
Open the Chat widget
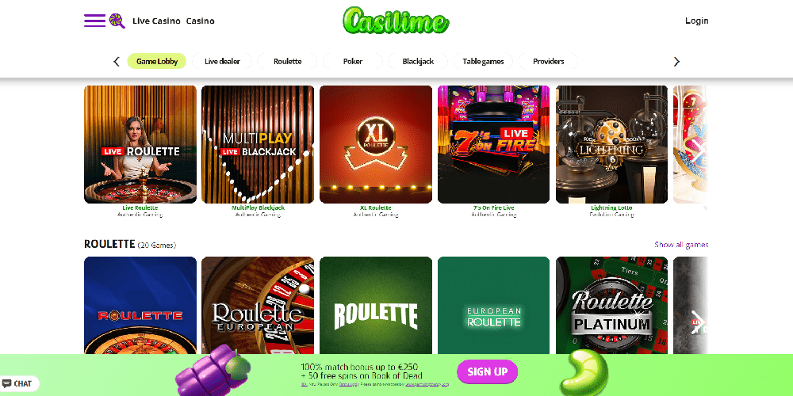point(20,384)
